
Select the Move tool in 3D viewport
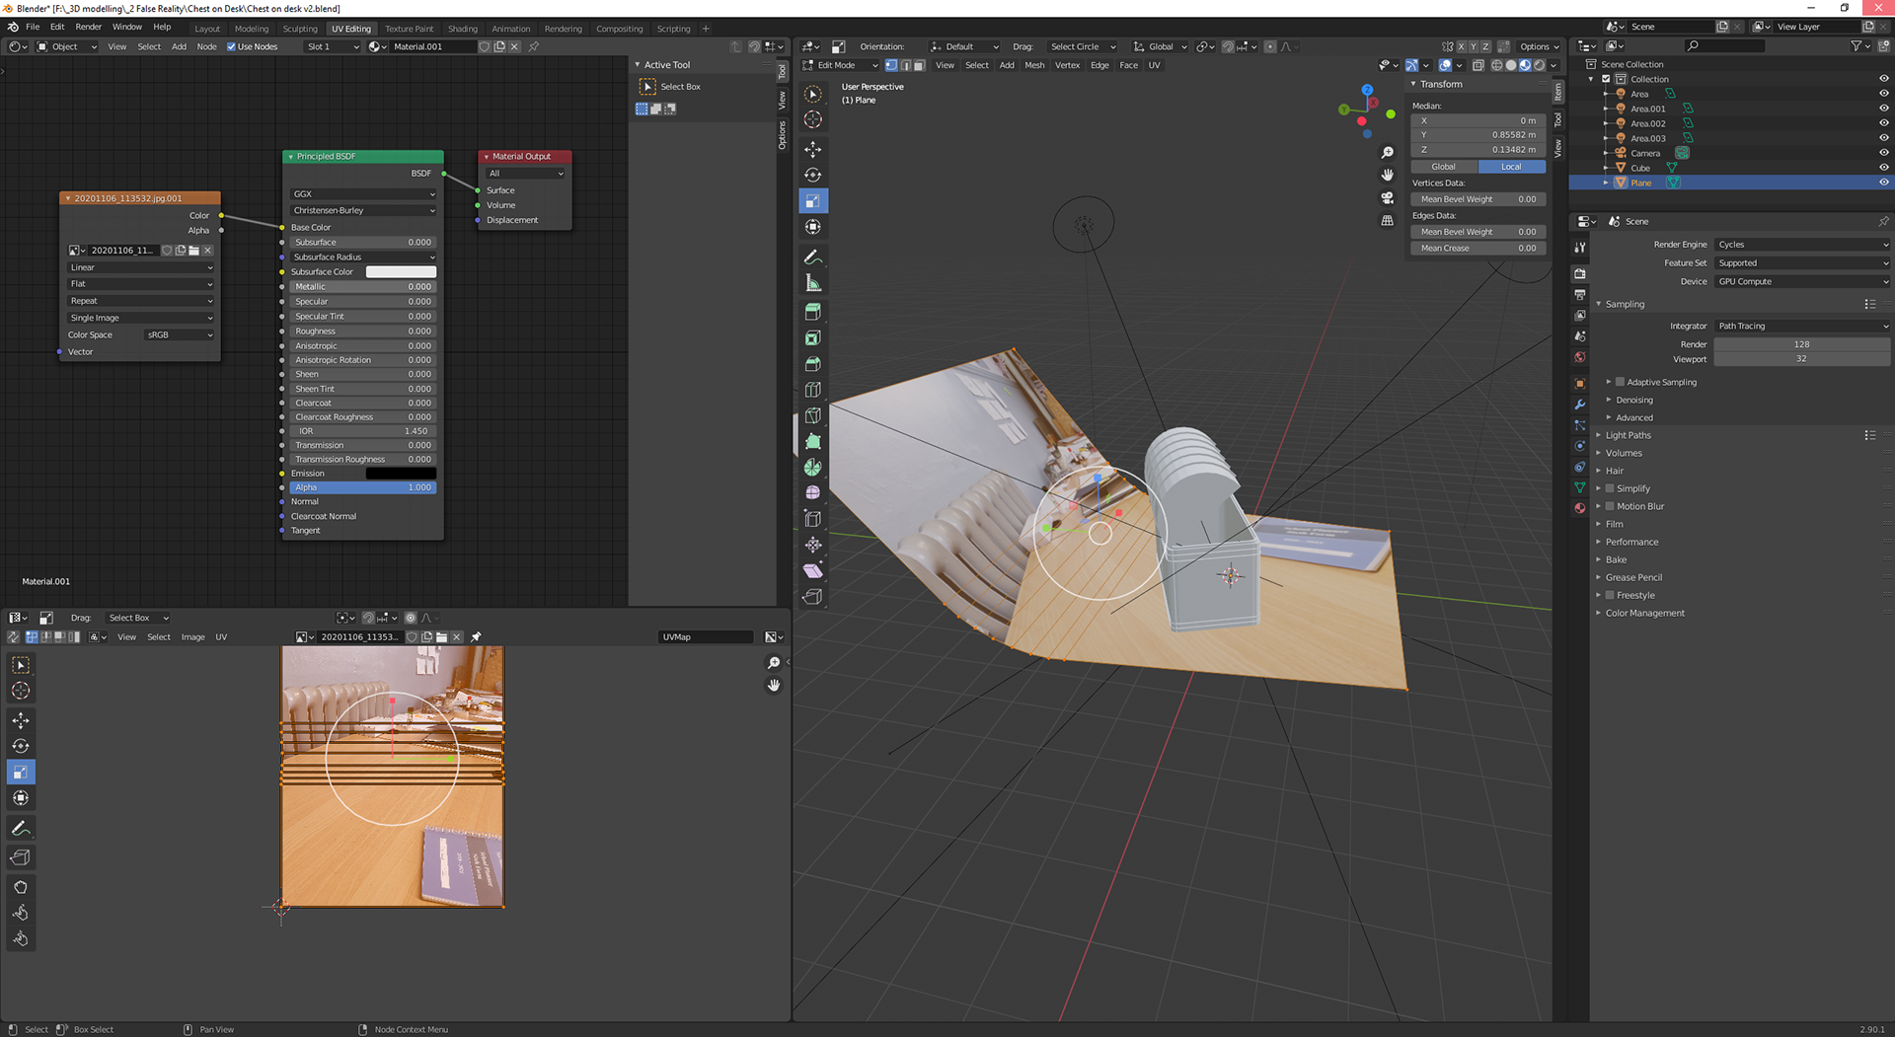(813, 149)
